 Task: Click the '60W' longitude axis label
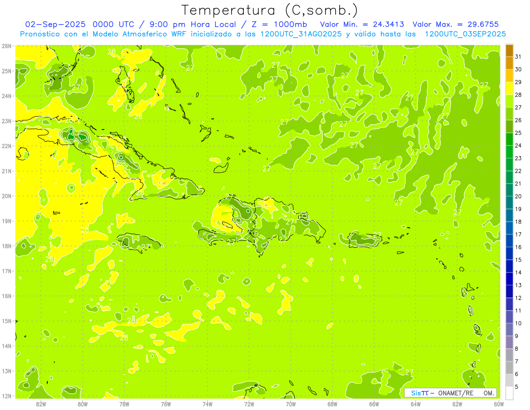499,404
